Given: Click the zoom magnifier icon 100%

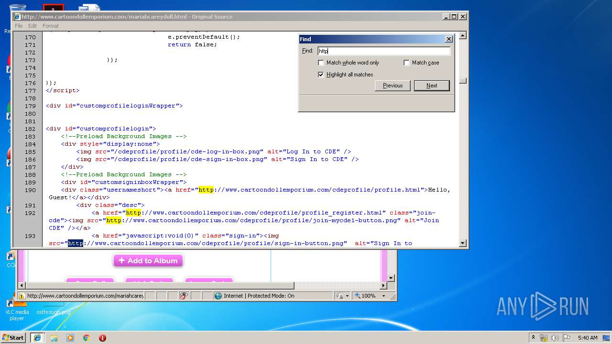Looking at the screenshot, I should (357, 296).
